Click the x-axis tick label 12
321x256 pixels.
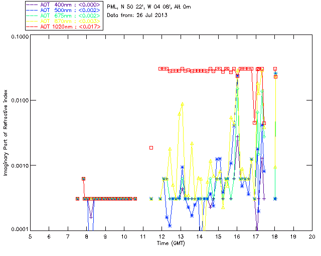(x=162, y=236)
